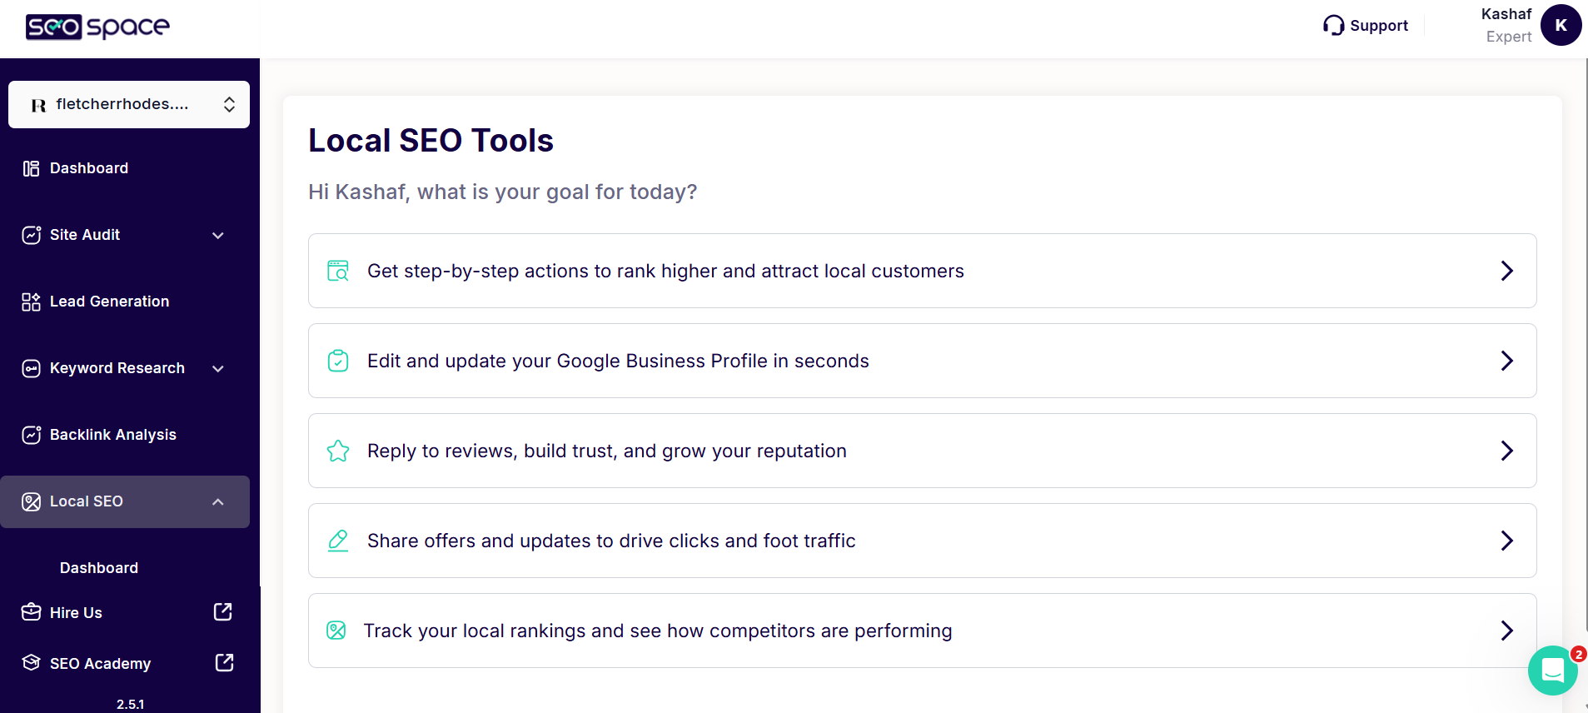Click the SEO Academy graduation icon
The height and width of the screenshot is (713, 1588).
coord(31,663)
